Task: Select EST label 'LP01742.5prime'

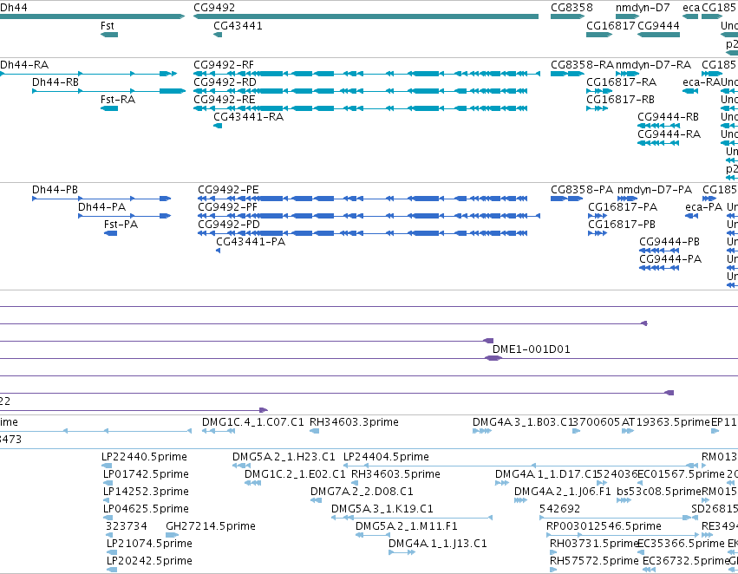Action: tap(146, 475)
